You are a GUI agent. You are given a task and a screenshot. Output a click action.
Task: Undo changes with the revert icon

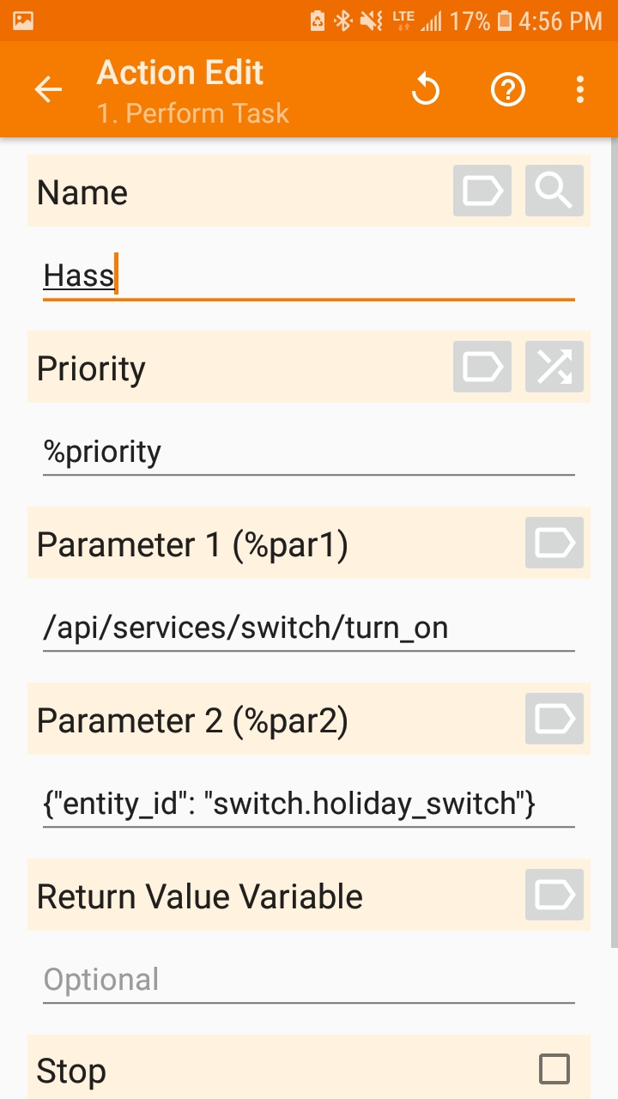[426, 88]
